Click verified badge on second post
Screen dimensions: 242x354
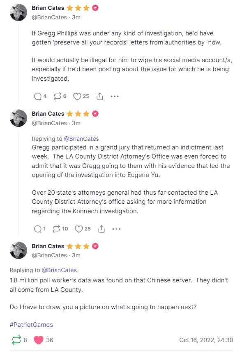[x=95, y=114]
